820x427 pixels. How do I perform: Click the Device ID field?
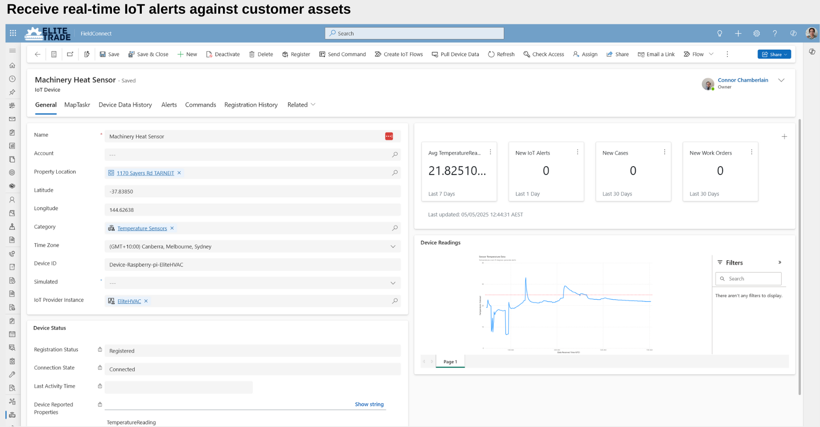pos(252,265)
